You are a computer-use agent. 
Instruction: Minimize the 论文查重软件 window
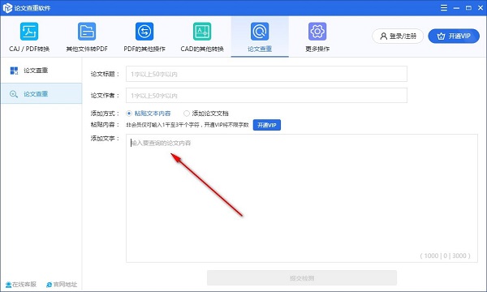(x=456, y=8)
